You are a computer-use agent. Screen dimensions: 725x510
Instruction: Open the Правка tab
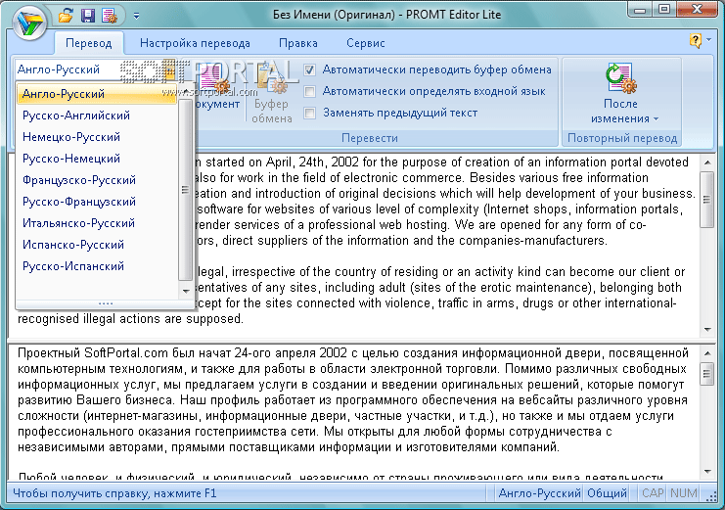click(x=298, y=43)
